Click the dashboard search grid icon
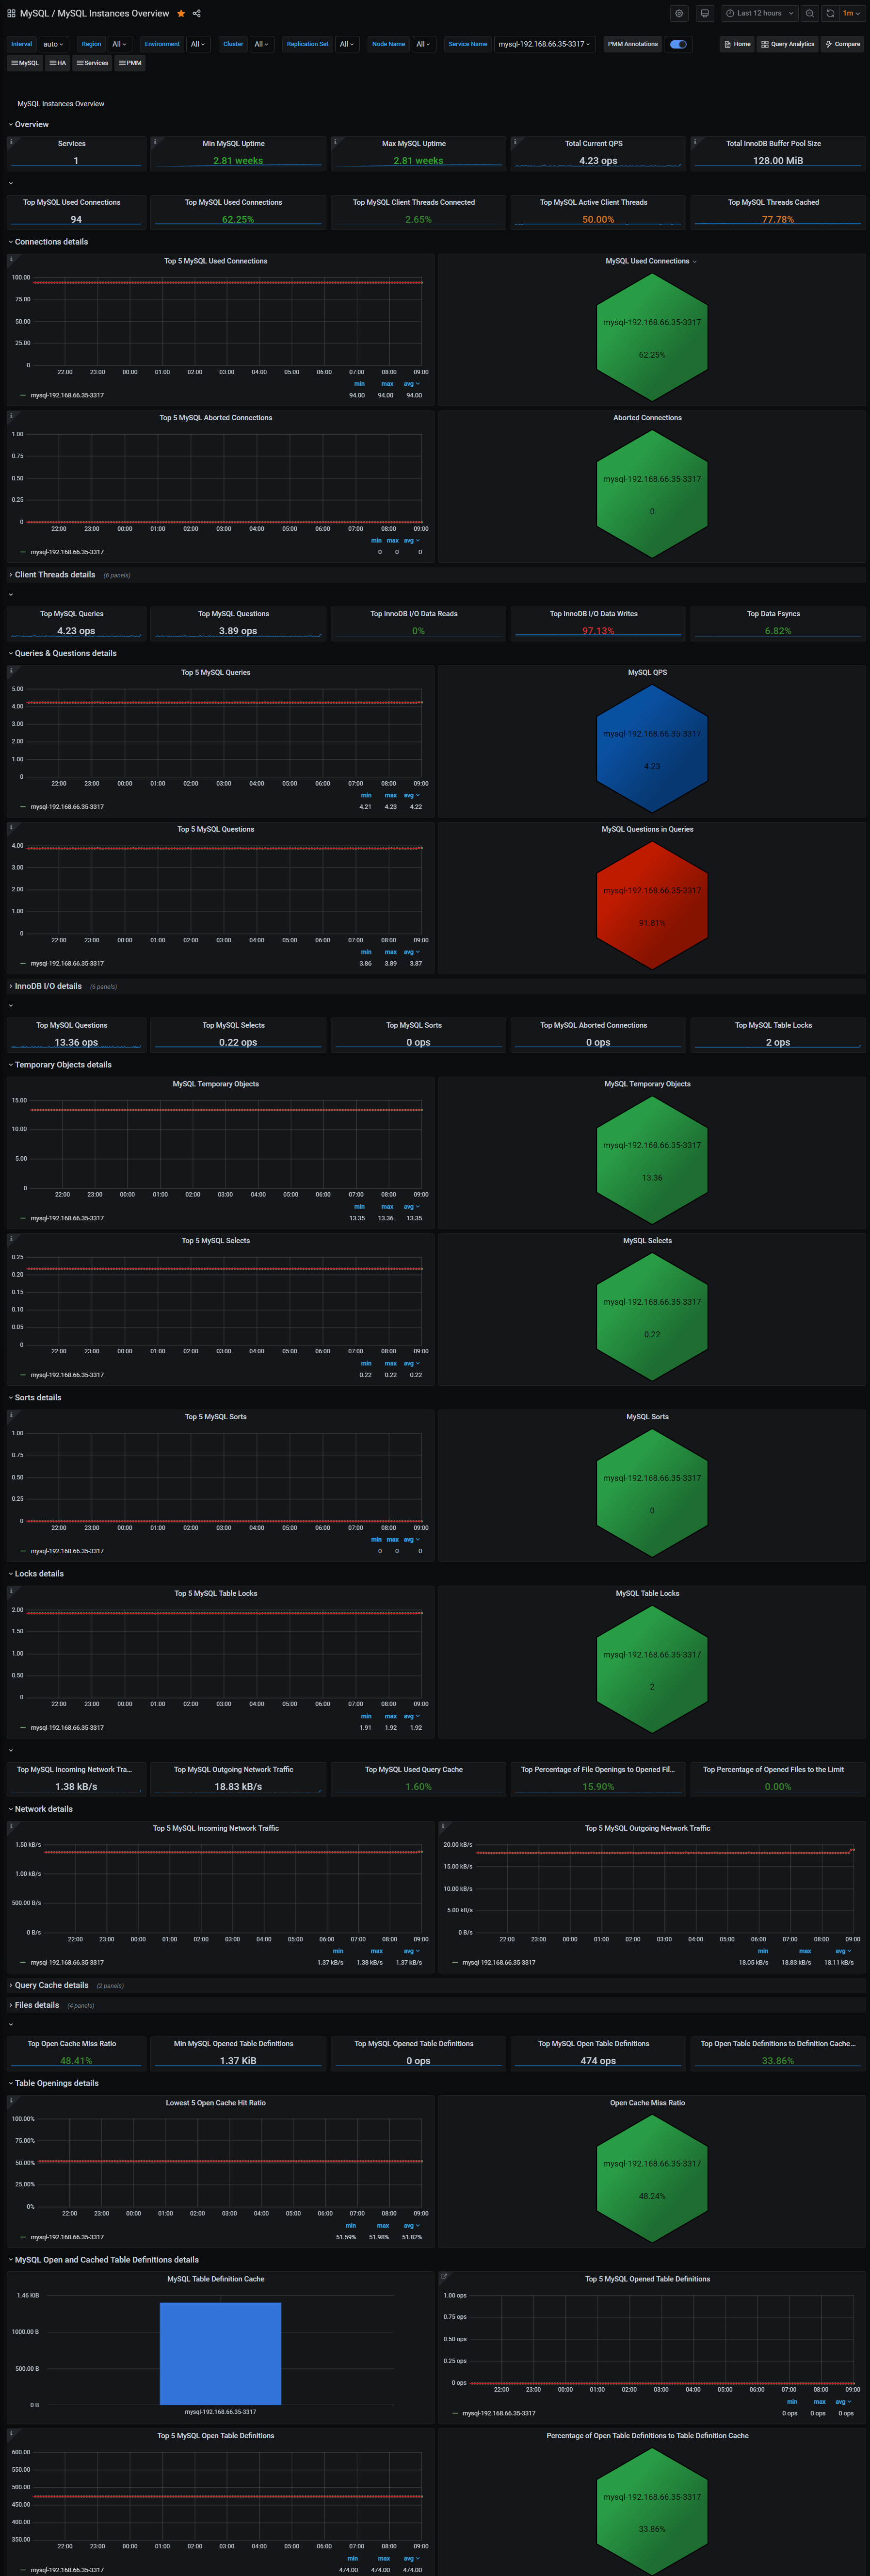The image size is (870, 2576). [11, 14]
